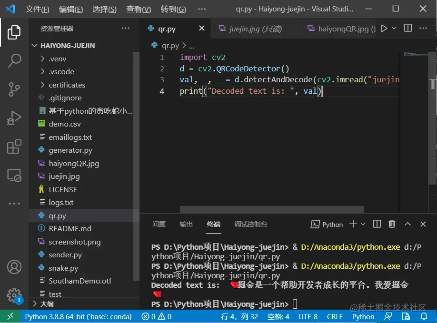Switch to the Problems panel tab

click(159, 224)
